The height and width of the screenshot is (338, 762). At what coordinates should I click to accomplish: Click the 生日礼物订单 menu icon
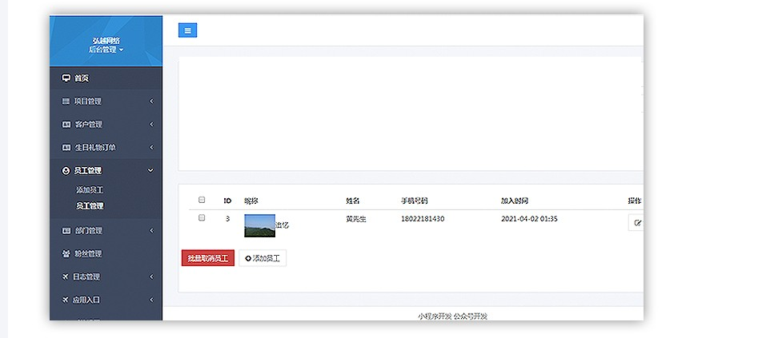(x=66, y=147)
